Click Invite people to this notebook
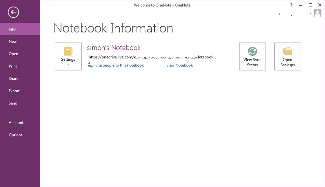325x187 pixels. click(x=116, y=65)
